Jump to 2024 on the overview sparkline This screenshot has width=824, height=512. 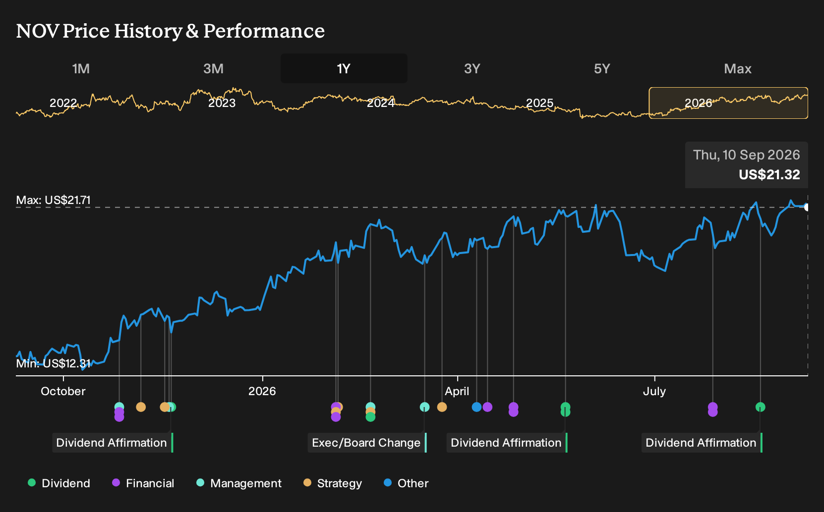click(x=381, y=103)
